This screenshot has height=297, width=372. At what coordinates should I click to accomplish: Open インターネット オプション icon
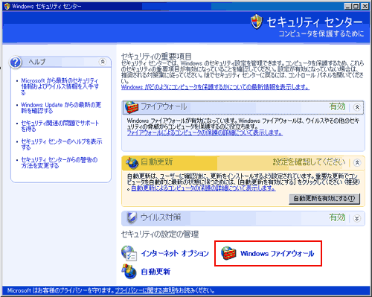129,253
